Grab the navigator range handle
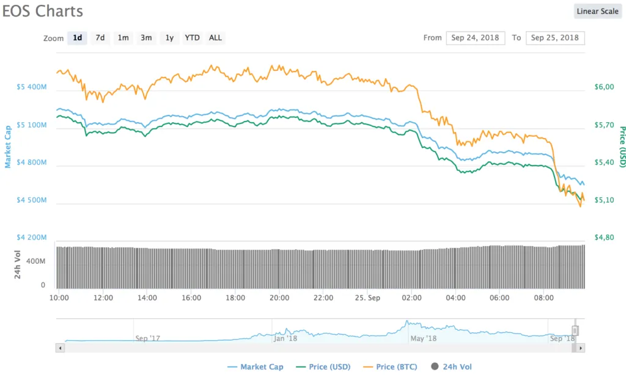The image size is (626, 375). tap(575, 330)
